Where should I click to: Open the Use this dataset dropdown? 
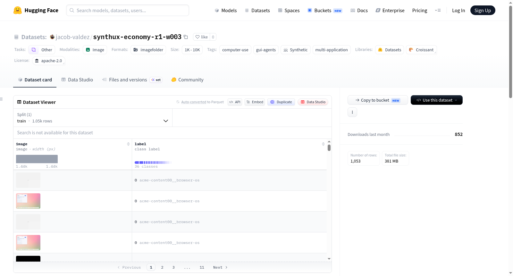pos(437,100)
